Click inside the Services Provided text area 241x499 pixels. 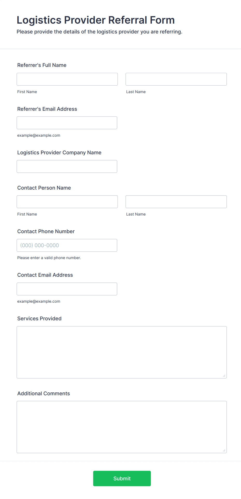point(122,352)
